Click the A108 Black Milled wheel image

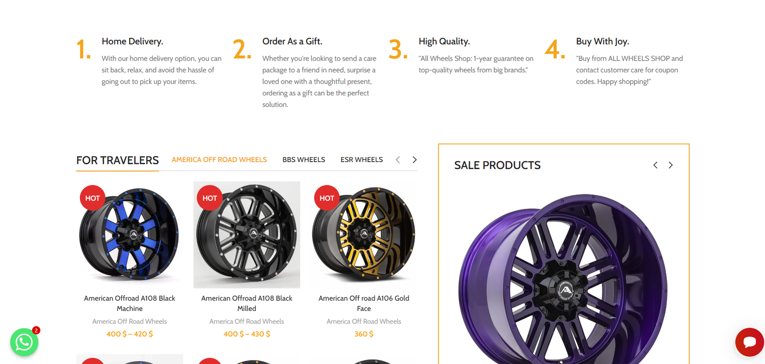click(x=247, y=235)
